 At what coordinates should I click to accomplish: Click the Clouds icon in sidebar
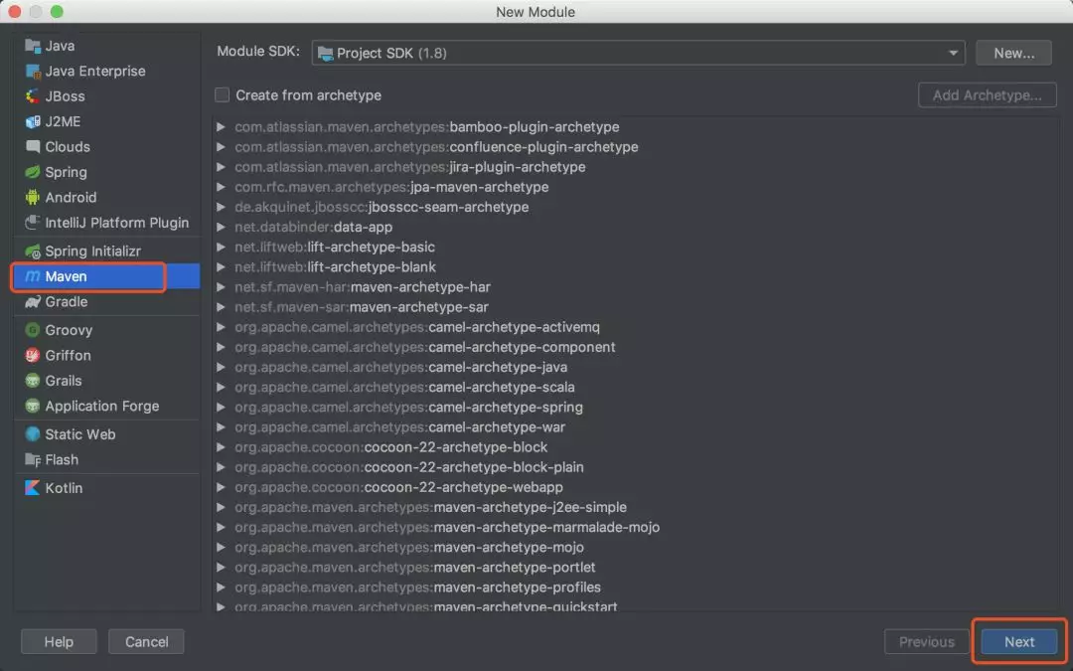[33, 147]
